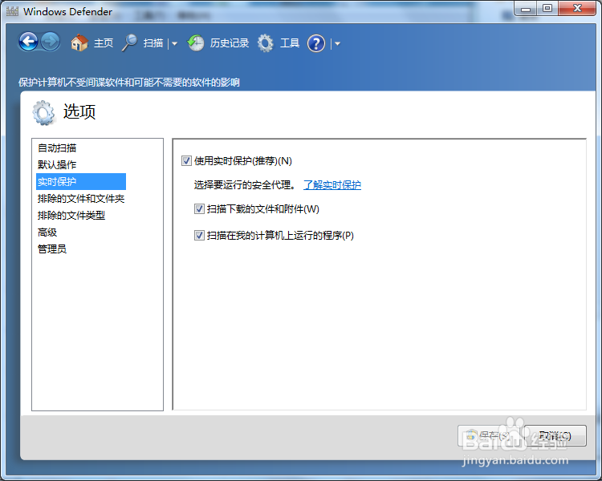
Task: Click the 扫描 magnifier icon
Action: 129,42
